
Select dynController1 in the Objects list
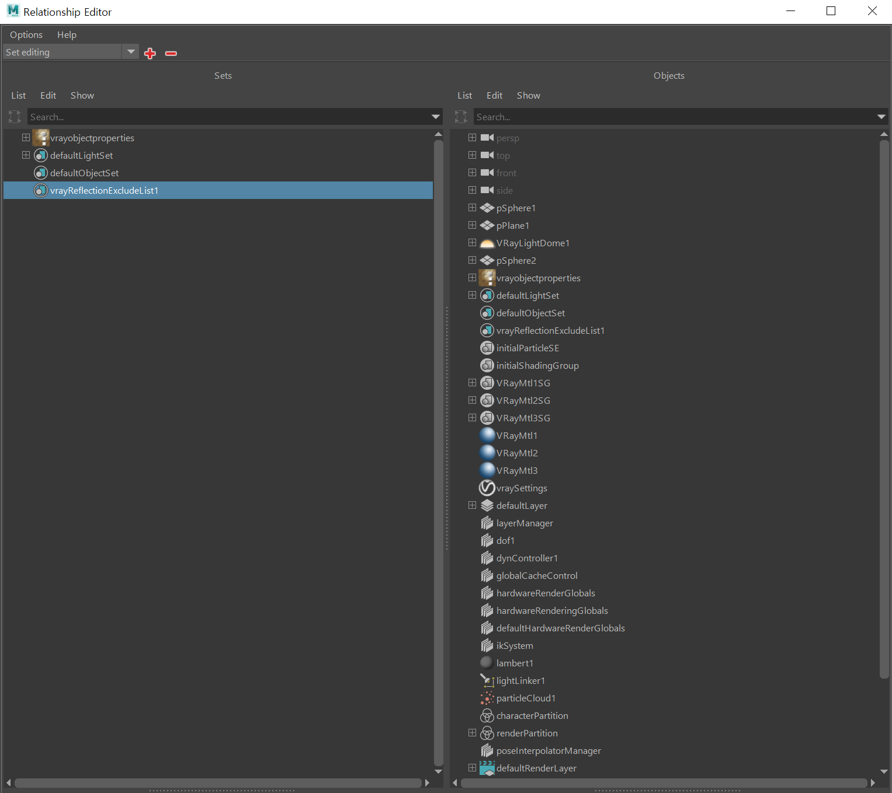click(527, 558)
